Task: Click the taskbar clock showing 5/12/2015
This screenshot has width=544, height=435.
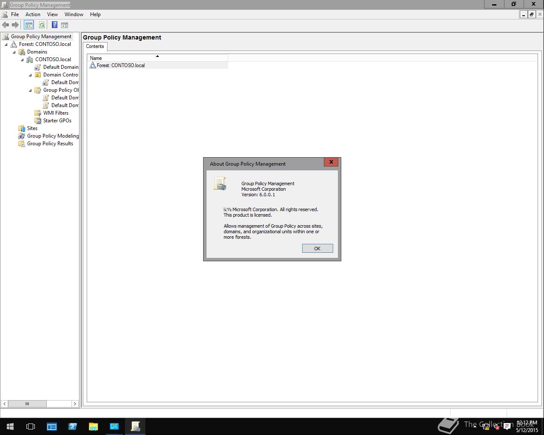Action: [527, 427]
